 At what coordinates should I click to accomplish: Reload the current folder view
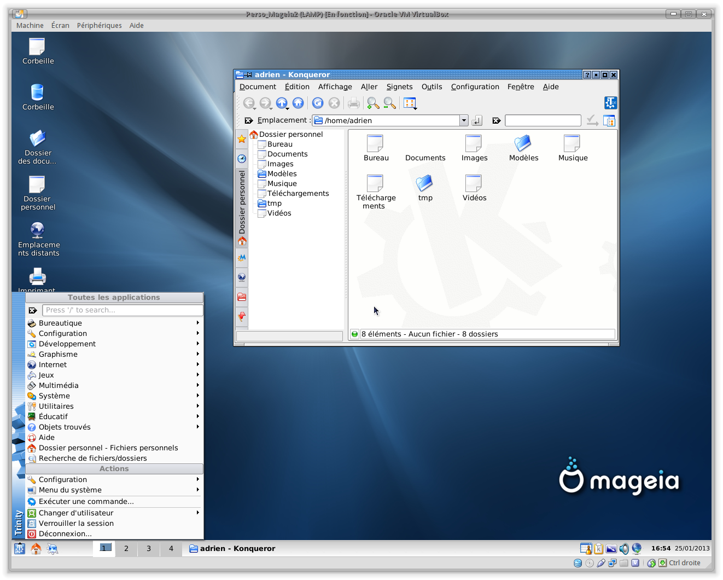tap(318, 103)
